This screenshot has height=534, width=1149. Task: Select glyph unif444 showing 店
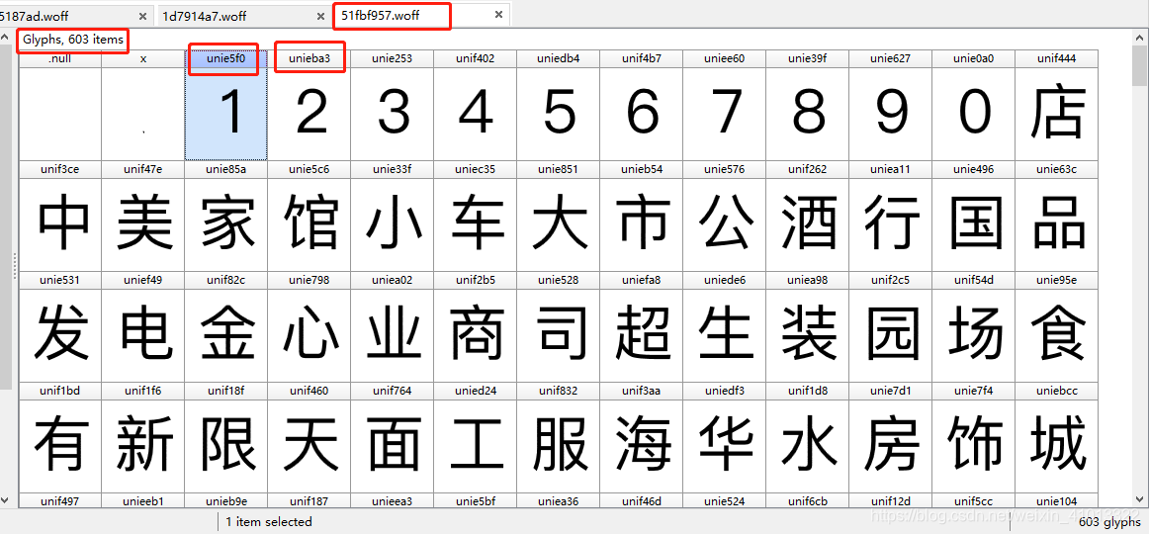click(x=1057, y=105)
